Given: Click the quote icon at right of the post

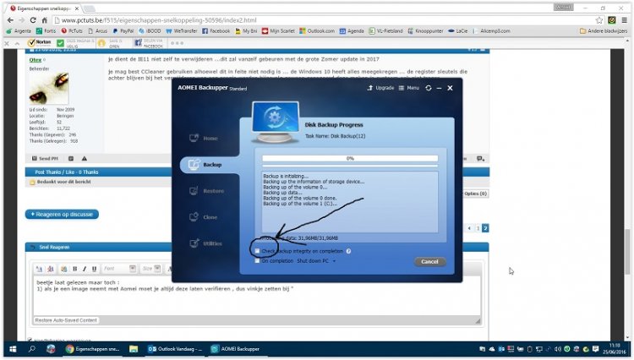Looking at the screenshot, I should 480,158.
